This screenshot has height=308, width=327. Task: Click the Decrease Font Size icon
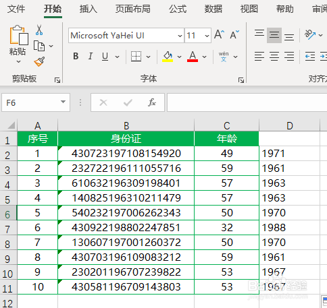tap(234, 35)
